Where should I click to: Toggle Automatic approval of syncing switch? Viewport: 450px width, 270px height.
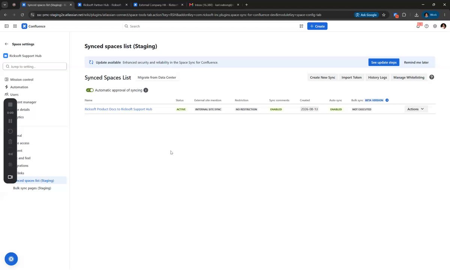pyautogui.click(x=90, y=90)
